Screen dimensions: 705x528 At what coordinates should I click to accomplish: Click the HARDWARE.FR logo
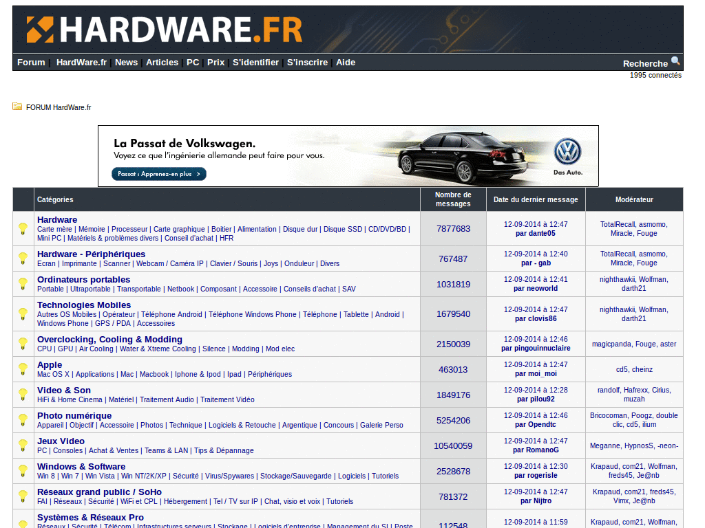click(x=165, y=30)
